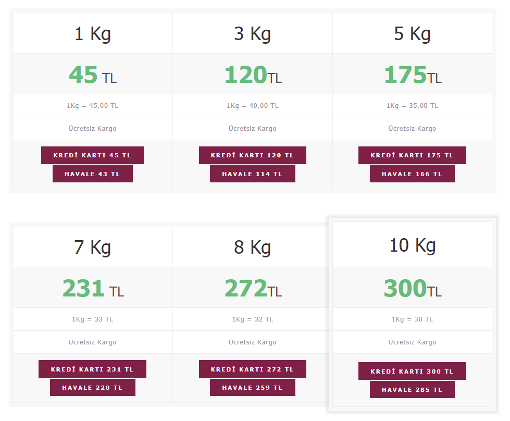Click the 1 Kg package heading
510x421 pixels.
[93, 34]
